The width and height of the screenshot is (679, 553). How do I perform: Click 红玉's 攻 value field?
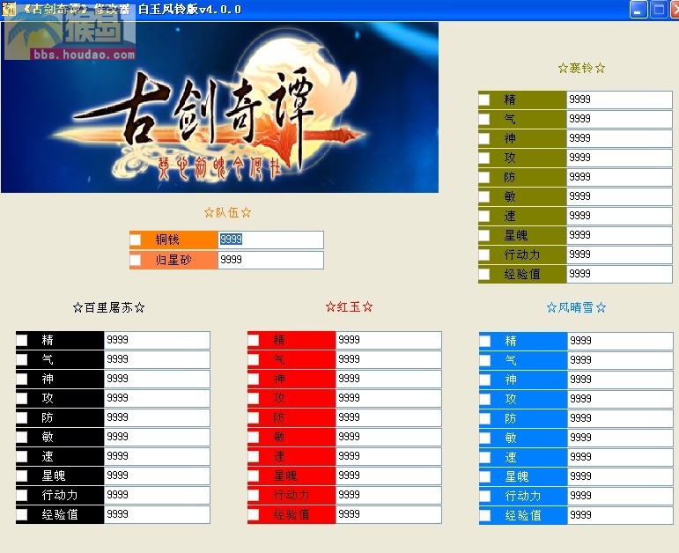point(389,398)
